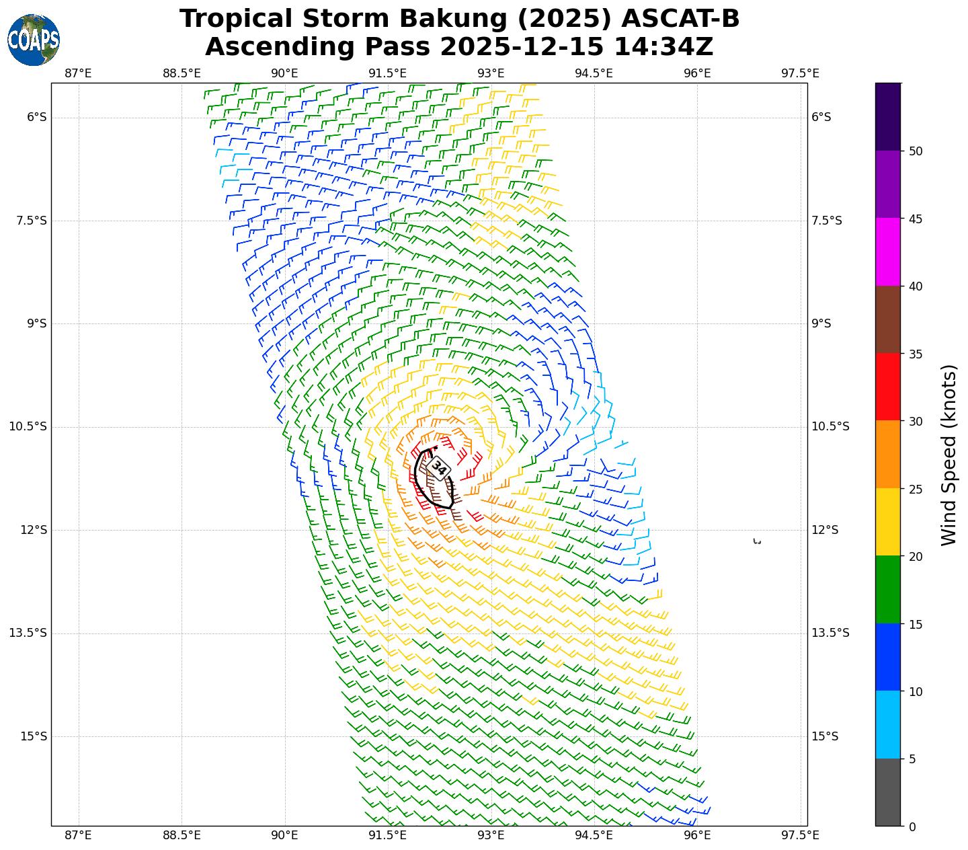Screen dimensions: 968x850
Task: Pick the dark gray 0-5 knot colorbar band
Action: pyautogui.click(x=887, y=792)
